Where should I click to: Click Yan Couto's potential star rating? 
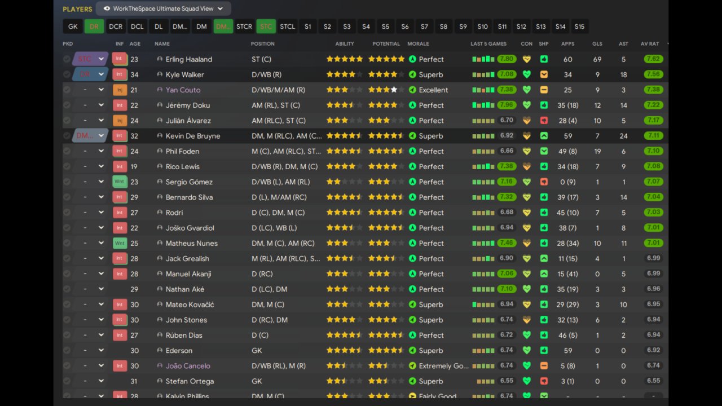click(386, 90)
